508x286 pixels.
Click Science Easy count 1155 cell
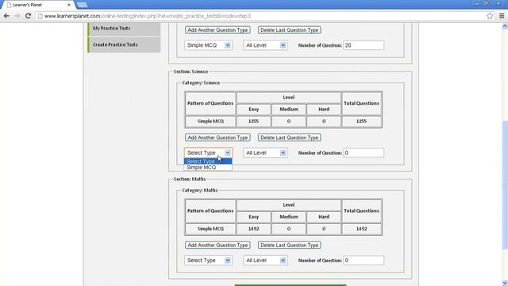[x=254, y=122]
